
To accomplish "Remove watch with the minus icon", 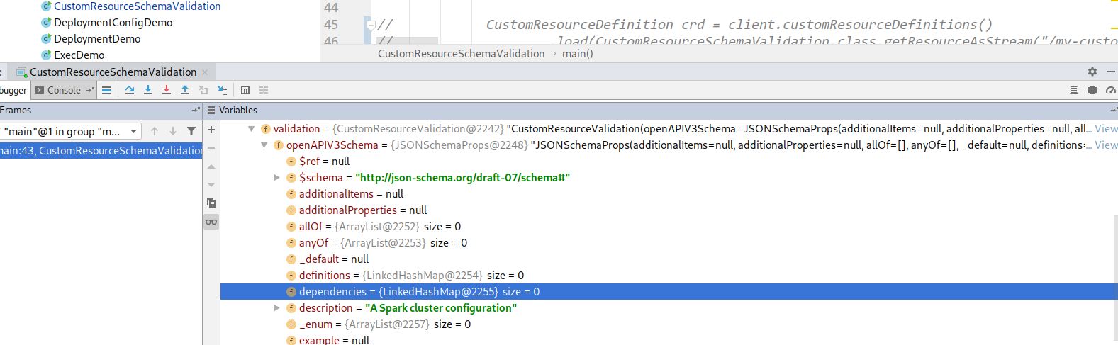I will tap(211, 148).
